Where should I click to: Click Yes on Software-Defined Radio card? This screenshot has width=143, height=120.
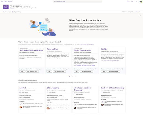point(22,71)
